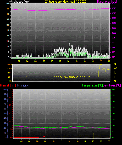Click the green 25 tick on temperature axis
Screen dimensions: 122x145
113,107
